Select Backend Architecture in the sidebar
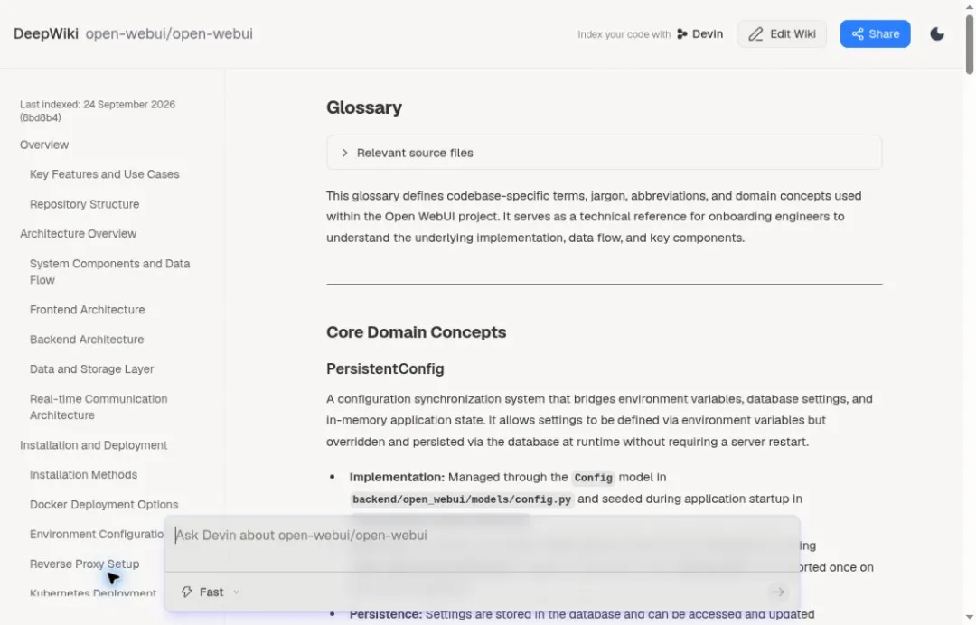 [87, 340]
